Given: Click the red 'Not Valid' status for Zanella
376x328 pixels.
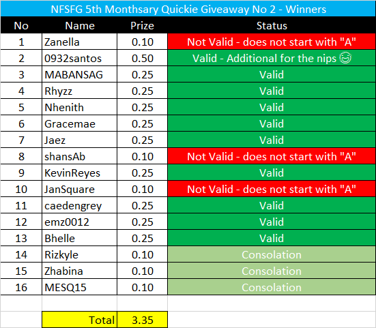Looking at the screenshot, I should [x=272, y=42].
